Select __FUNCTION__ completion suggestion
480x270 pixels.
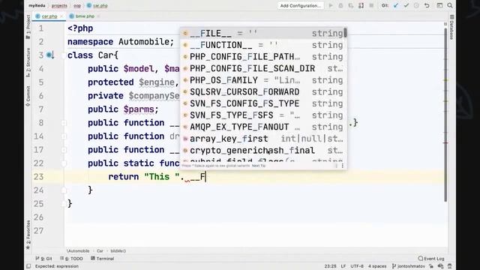263,45
